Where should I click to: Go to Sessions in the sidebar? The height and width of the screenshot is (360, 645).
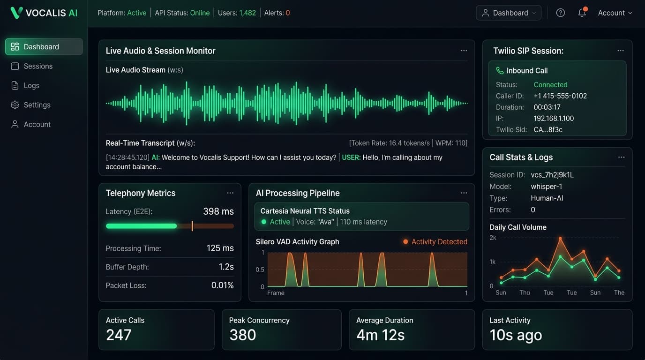tap(44, 66)
